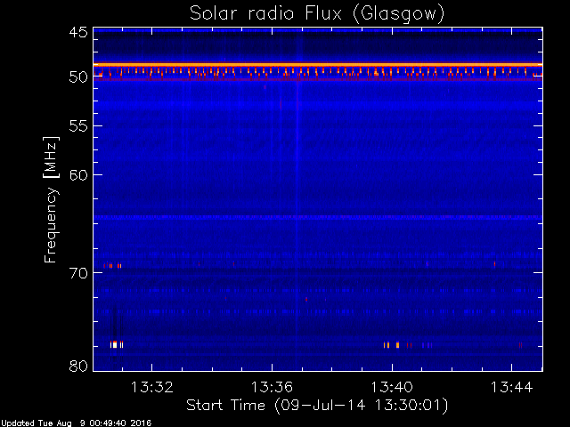This screenshot has height=427, width=570.
Task: Click the 70 frequency tick label
Action: (x=78, y=273)
